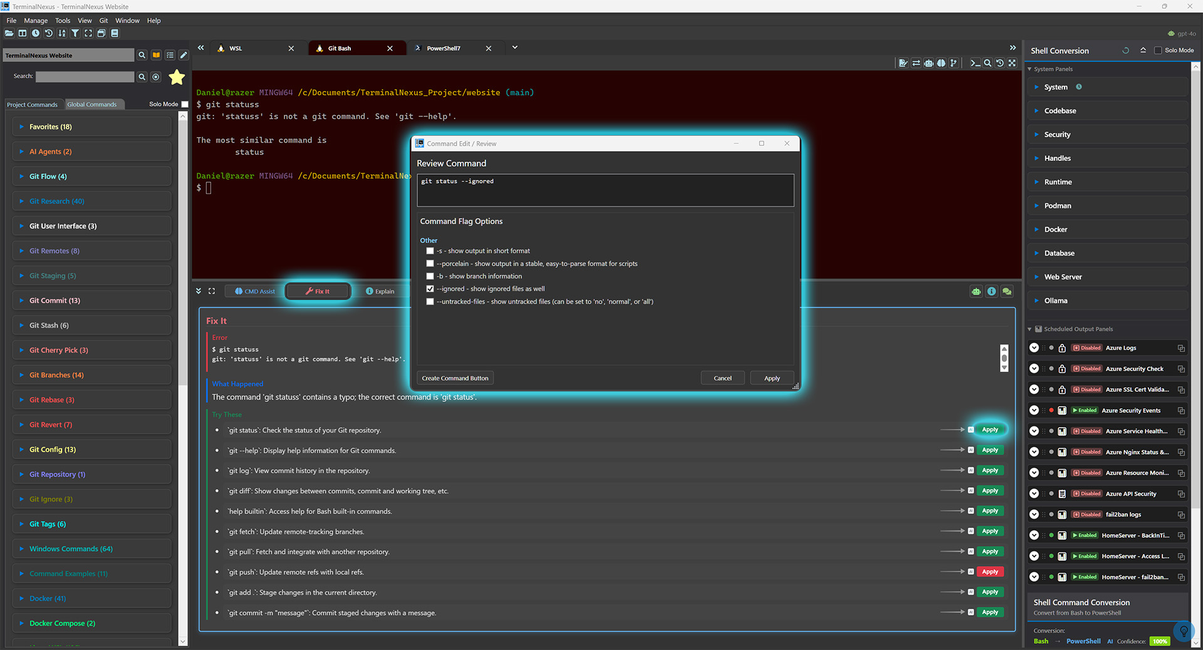This screenshot has width=1203, height=650.
Task: Select the pencil edit icon beside project name
Action: (184, 55)
